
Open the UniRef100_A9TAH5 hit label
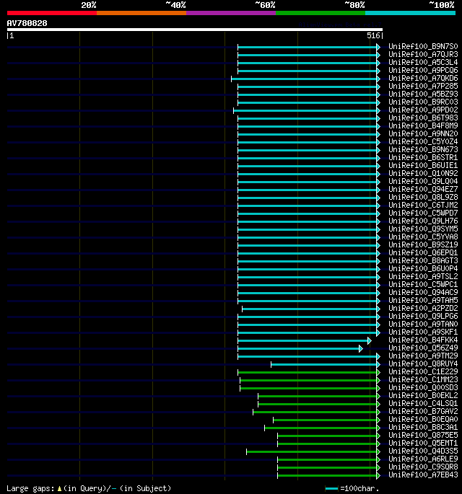coord(423,300)
